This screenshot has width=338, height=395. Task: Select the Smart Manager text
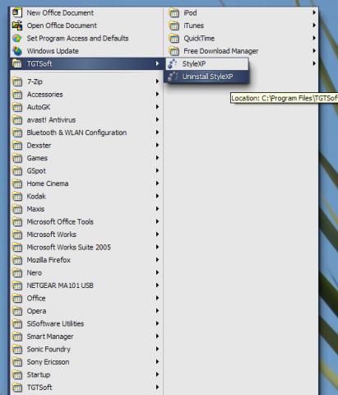(x=50, y=337)
